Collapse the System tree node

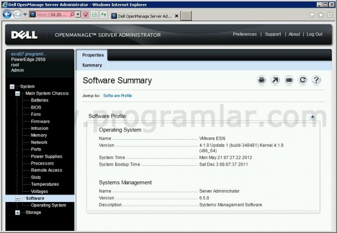click(x=13, y=87)
